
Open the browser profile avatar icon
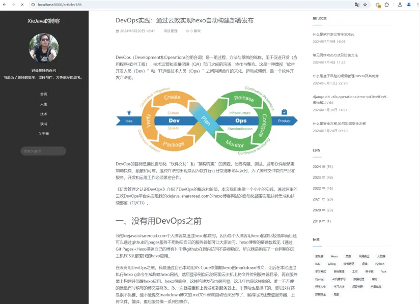pyautogui.click(x=409, y=5)
